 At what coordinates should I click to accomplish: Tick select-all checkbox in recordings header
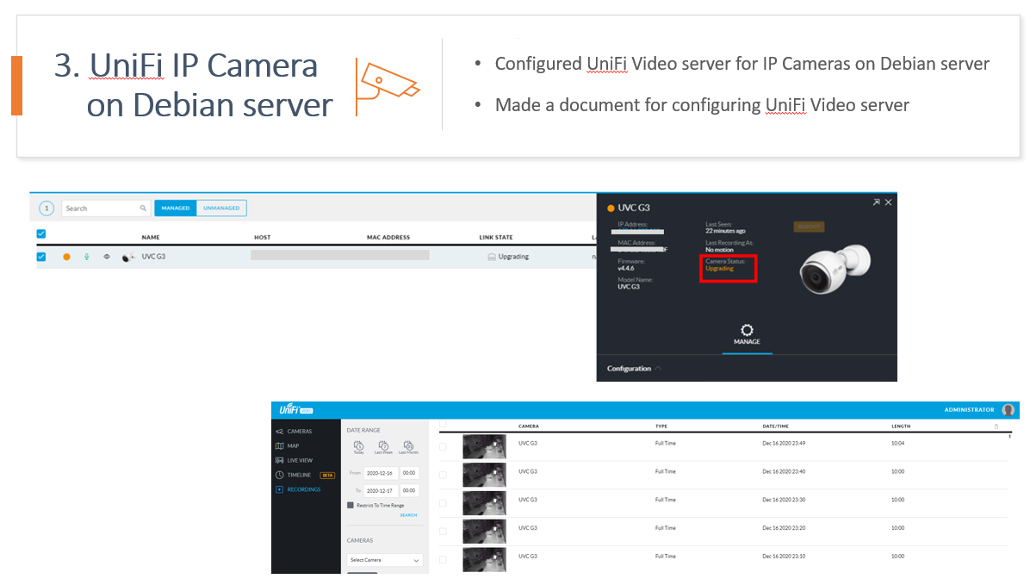[x=443, y=423]
